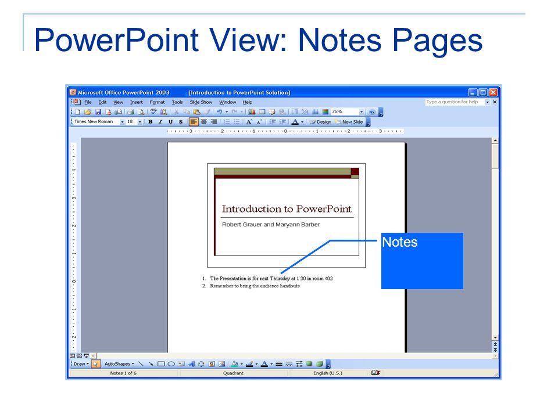Open PowerPoint Help question mark icon
The height and width of the screenshot is (418, 558).
click(x=372, y=111)
